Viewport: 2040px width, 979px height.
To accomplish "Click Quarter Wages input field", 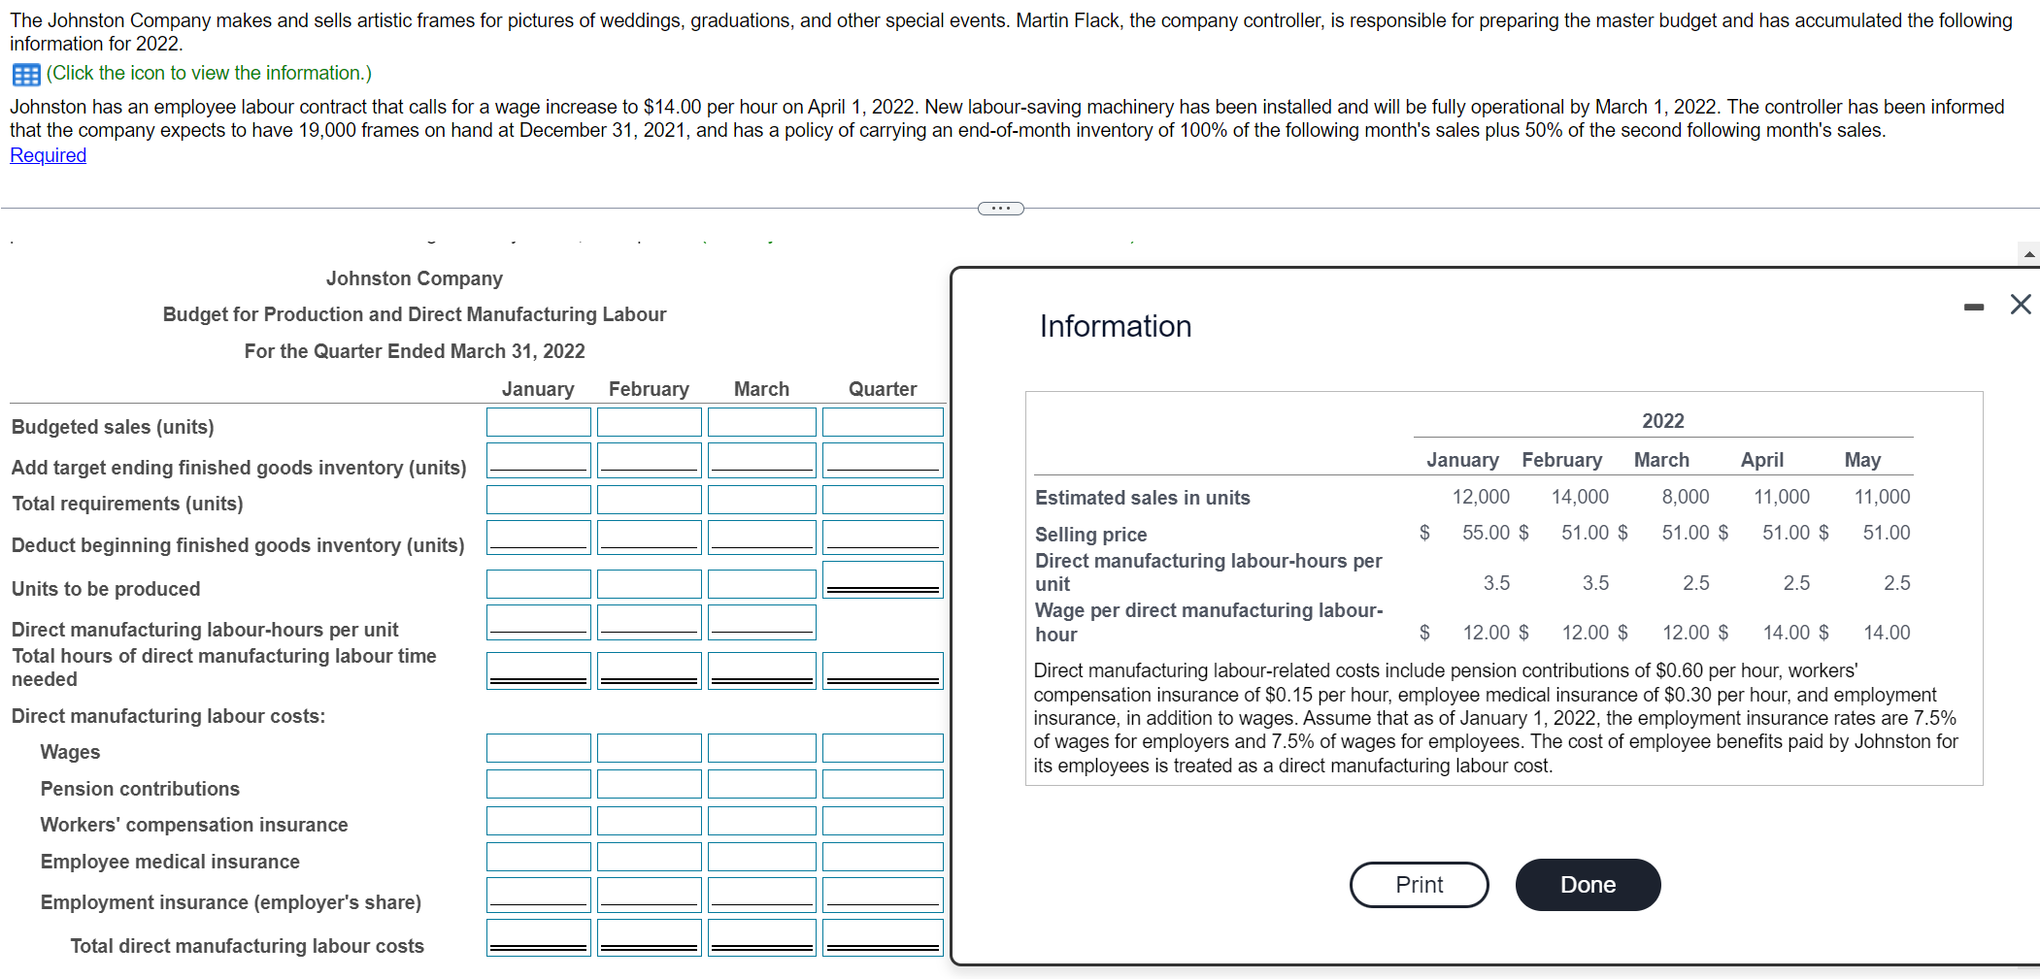I will 883,748.
